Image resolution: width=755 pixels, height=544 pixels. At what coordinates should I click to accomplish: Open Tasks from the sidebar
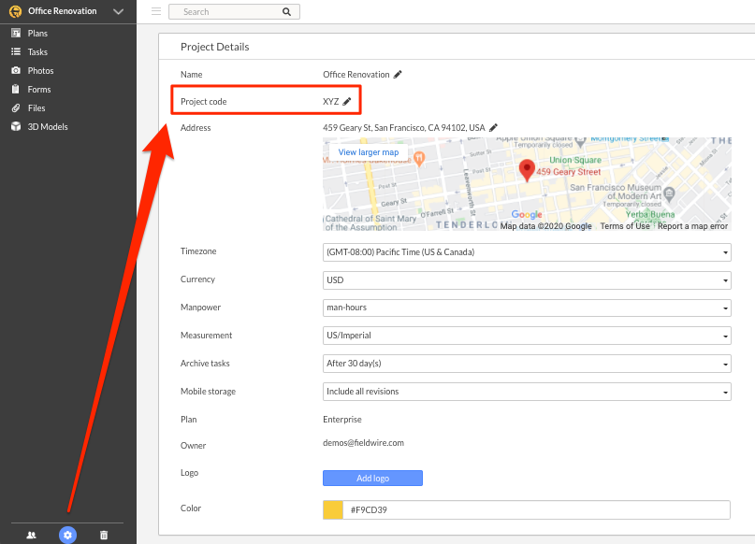37,52
